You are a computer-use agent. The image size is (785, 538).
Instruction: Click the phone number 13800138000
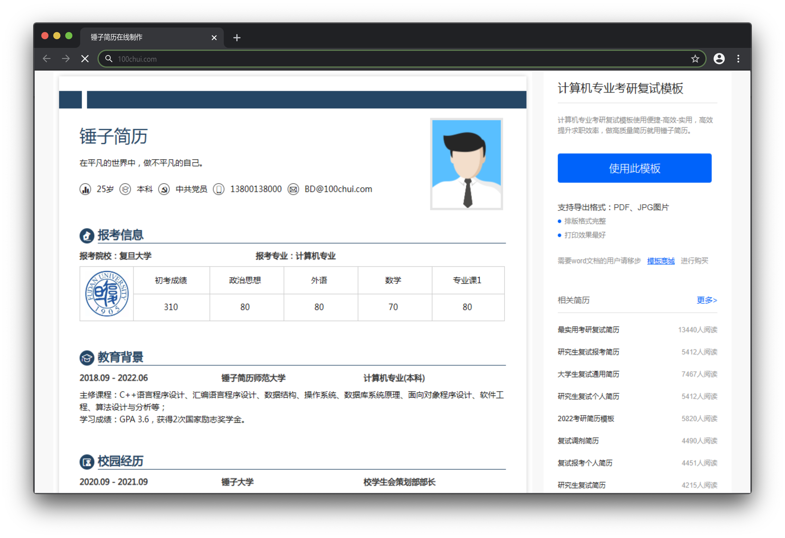pyautogui.click(x=256, y=189)
